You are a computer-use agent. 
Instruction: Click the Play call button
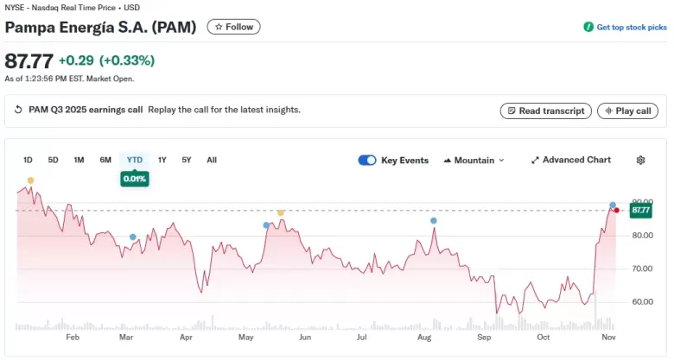627,111
